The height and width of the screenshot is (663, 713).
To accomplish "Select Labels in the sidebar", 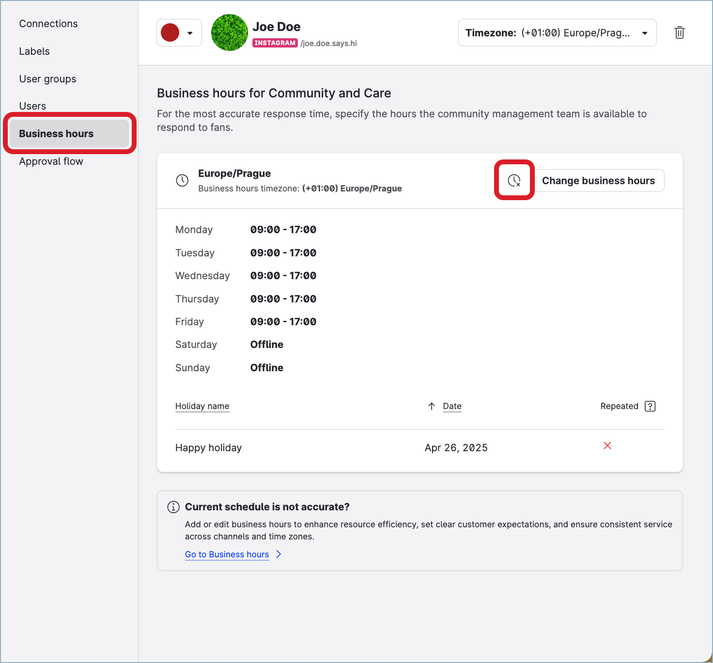I will click(x=34, y=51).
